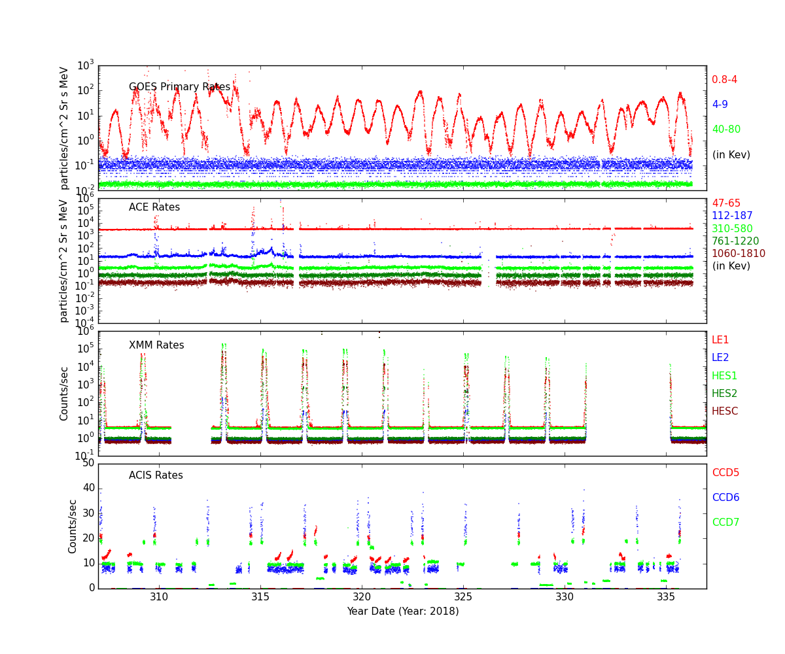The image size is (785, 654).
Task: Click the 325 tick label on x-axis
Action: [x=463, y=597]
